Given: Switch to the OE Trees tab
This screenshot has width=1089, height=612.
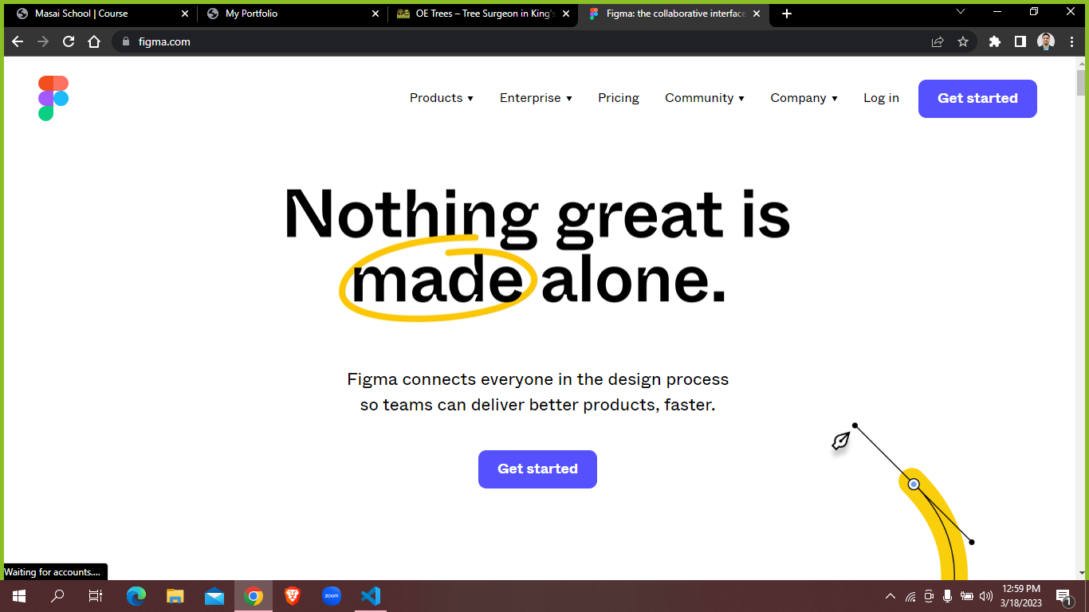Looking at the screenshot, I should (485, 14).
